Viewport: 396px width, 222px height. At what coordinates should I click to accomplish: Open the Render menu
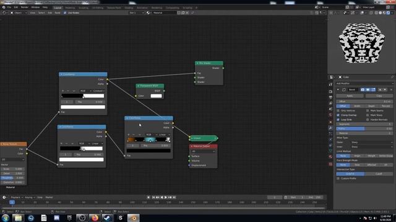click(x=25, y=7)
